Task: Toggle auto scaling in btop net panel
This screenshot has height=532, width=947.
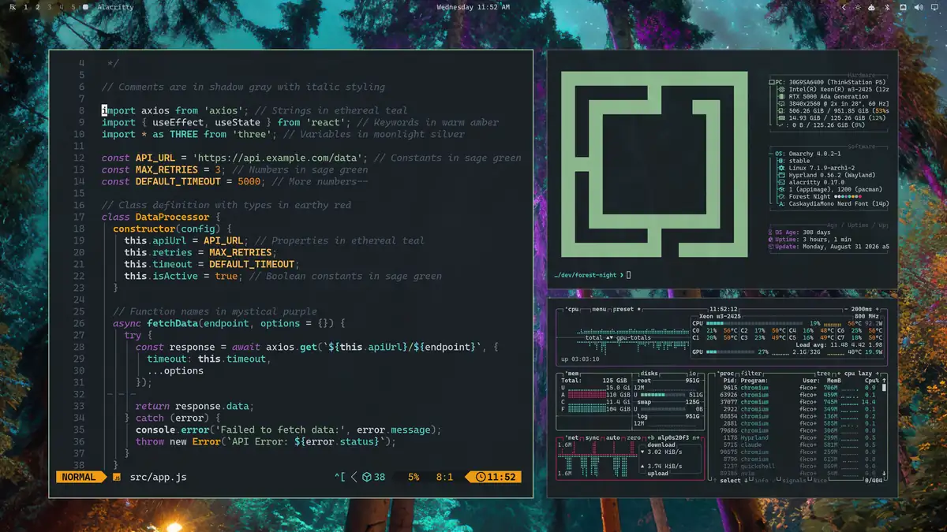Action: [x=611, y=437]
